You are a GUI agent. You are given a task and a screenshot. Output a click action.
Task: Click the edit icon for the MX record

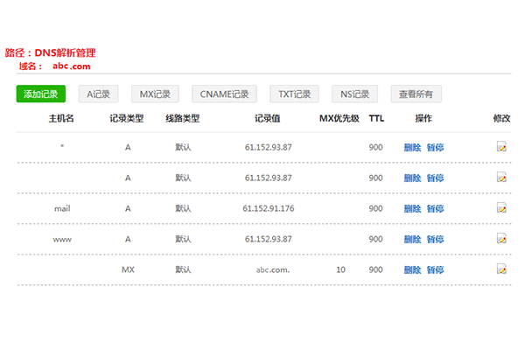click(x=501, y=269)
